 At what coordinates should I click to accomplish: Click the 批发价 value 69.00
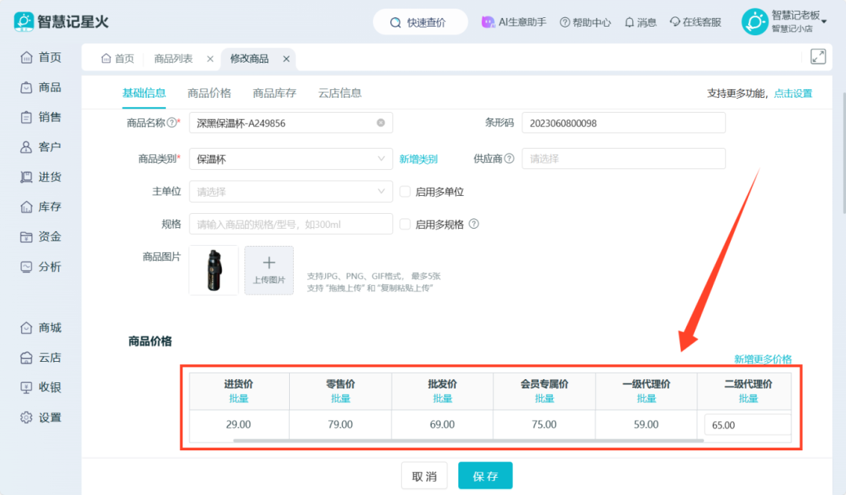tap(443, 425)
